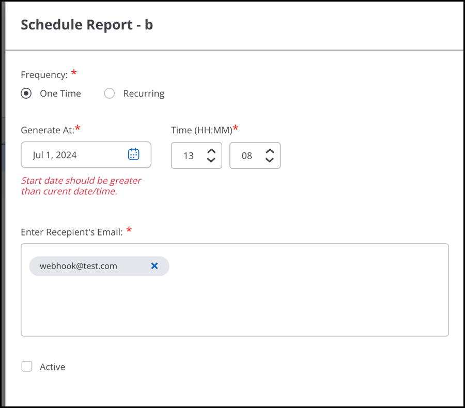Click the start date error message

[x=81, y=186]
